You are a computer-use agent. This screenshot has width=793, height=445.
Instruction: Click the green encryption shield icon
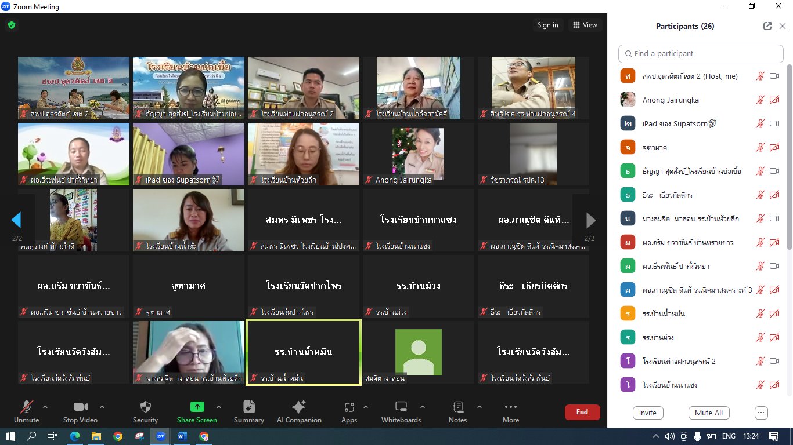[11, 25]
